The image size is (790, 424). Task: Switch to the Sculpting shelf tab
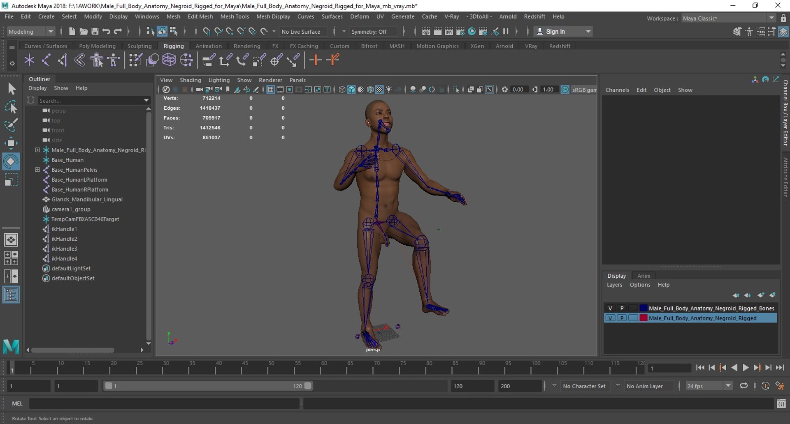[139, 46]
